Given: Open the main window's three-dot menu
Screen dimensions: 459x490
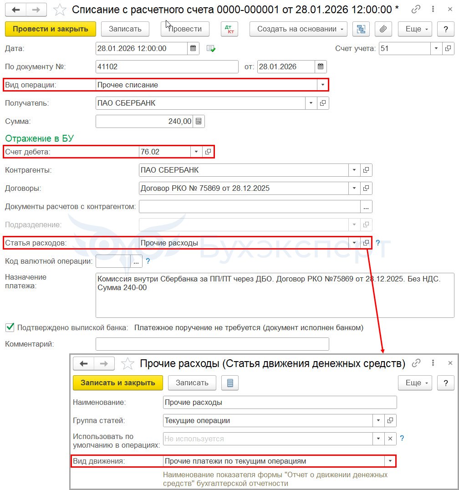Looking at the screenshot, I should [x=433, y=10].
